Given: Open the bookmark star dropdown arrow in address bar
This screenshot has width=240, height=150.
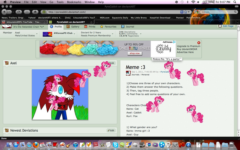Looking at the screenshot, I should [x=189, y=12].
